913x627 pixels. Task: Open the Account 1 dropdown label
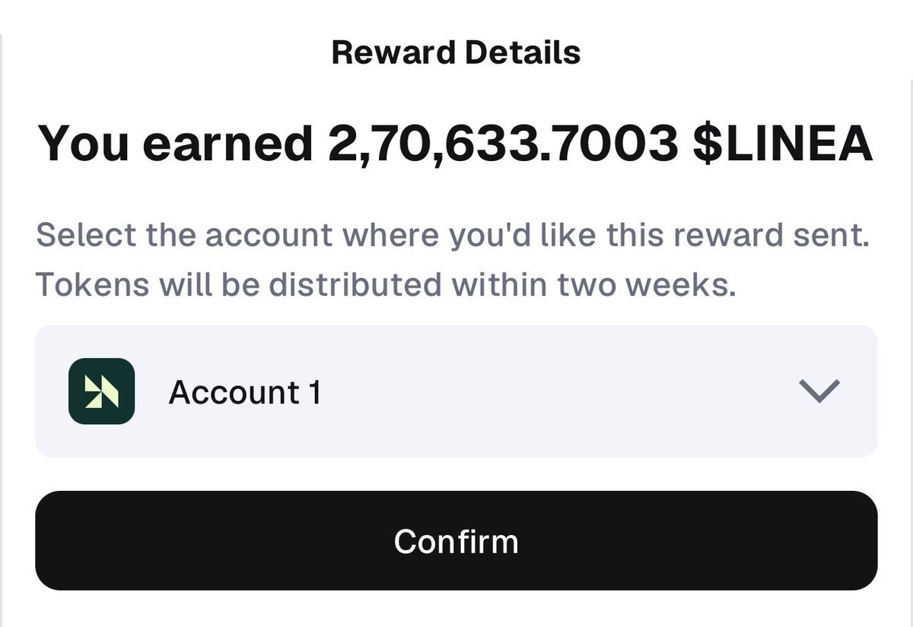(x=244, y=392)
